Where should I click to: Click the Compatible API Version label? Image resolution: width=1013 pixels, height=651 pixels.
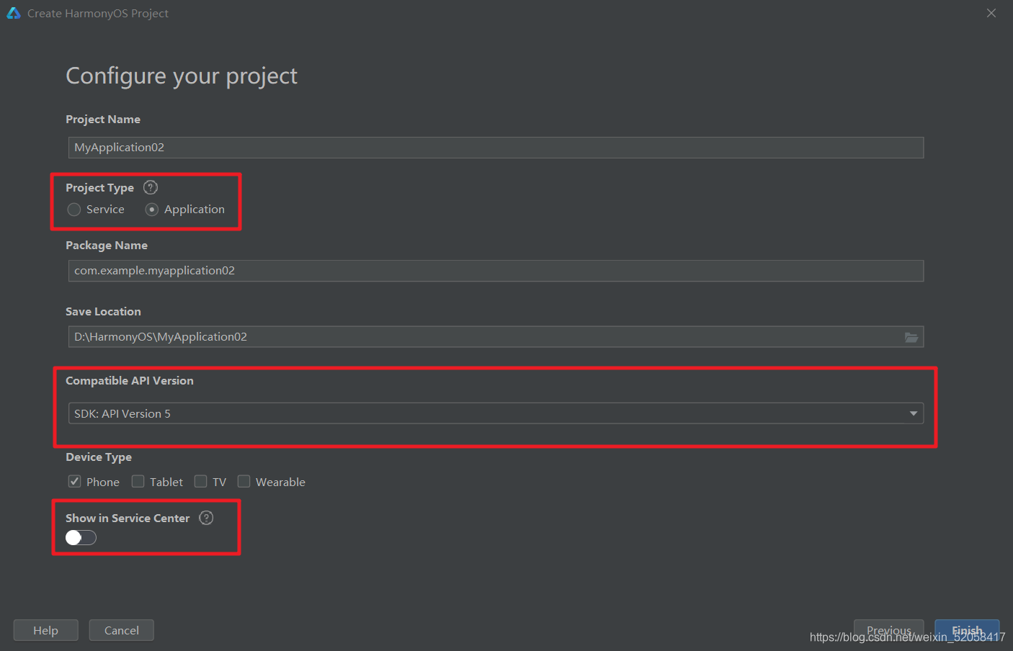tap(130, 381)
